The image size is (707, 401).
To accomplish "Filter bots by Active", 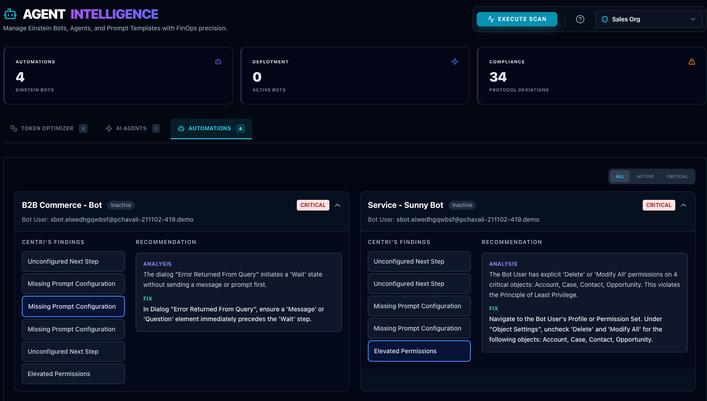I will coord(645,177).
